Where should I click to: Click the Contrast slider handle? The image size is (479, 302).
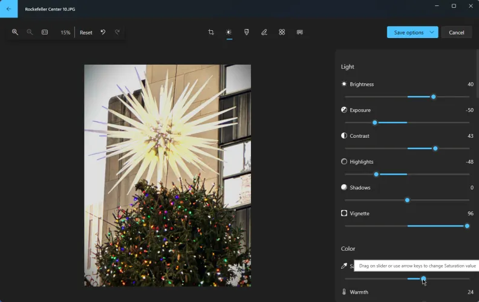tap(435, 149)
